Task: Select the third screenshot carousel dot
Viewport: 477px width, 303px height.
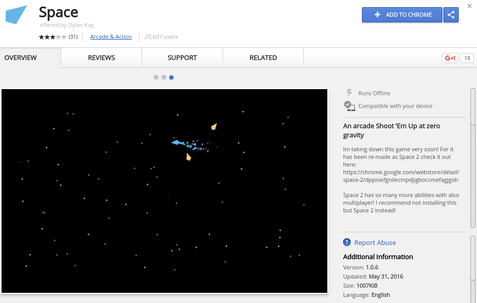Action: [x=171, y=77]
